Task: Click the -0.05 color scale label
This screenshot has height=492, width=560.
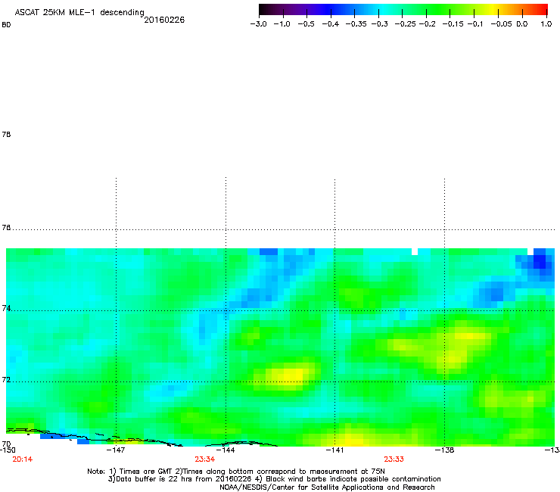Action: [x=501, y=24]
